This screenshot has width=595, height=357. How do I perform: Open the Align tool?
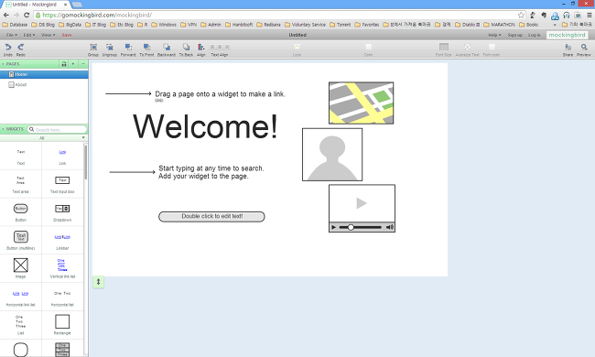coord(201,47)
